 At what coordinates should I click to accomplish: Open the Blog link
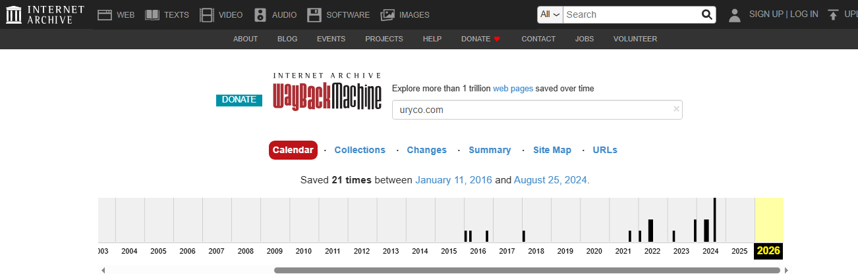point(287,39)
